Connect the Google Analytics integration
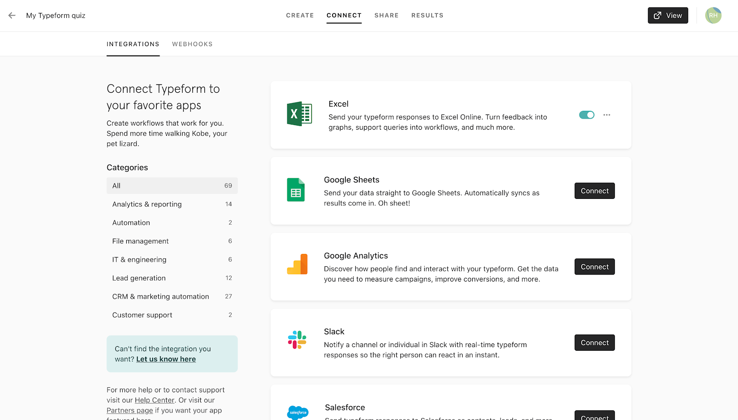 (x=595, y=267)
